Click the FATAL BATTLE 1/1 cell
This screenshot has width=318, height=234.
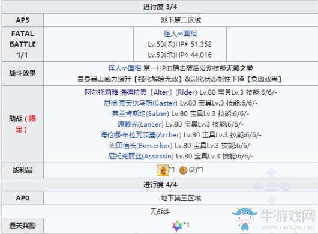pyautogui.click(x=23, y=44)
